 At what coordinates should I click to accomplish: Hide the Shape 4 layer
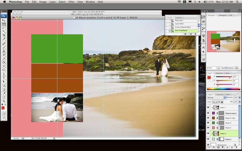coord(208,127)
